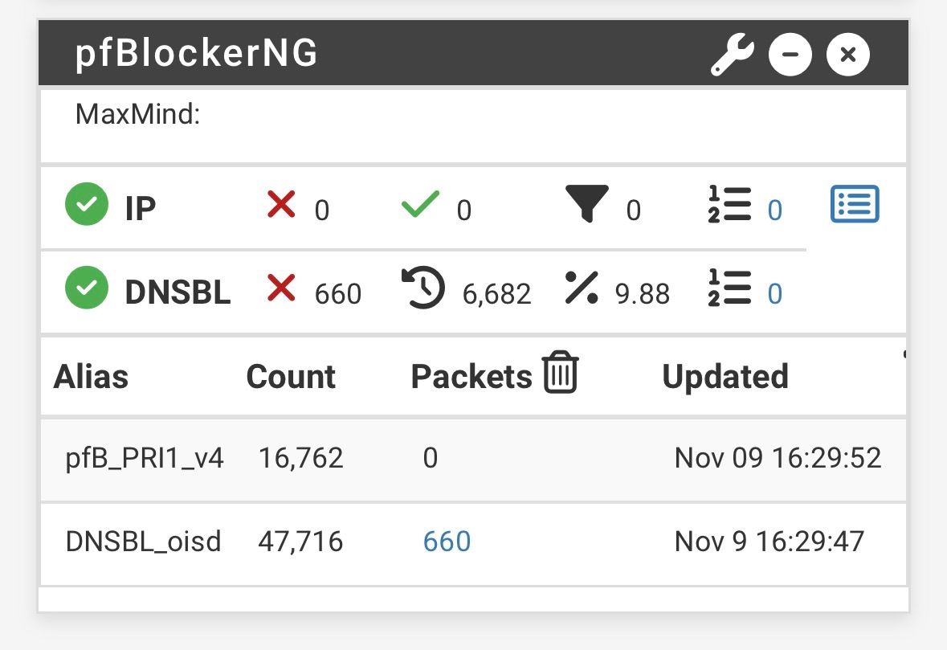947x650 pixels.
Task: Close the pfBlockerNG widget
Action: point(847,55)
